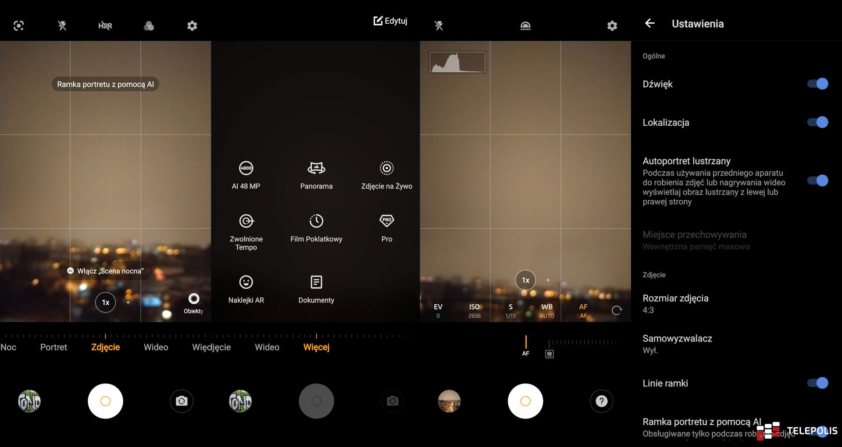Viewport: 842px width, 447px height.
Task: Select the Dokumenty scan mode
Action: 316,282
